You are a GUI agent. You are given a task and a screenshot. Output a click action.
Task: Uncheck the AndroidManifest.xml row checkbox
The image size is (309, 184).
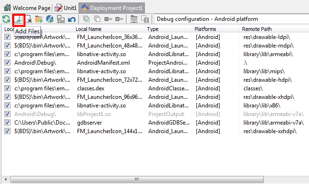pos(7,63)
